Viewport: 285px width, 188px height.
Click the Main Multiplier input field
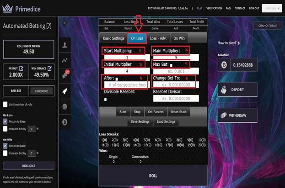pos(176,57)
